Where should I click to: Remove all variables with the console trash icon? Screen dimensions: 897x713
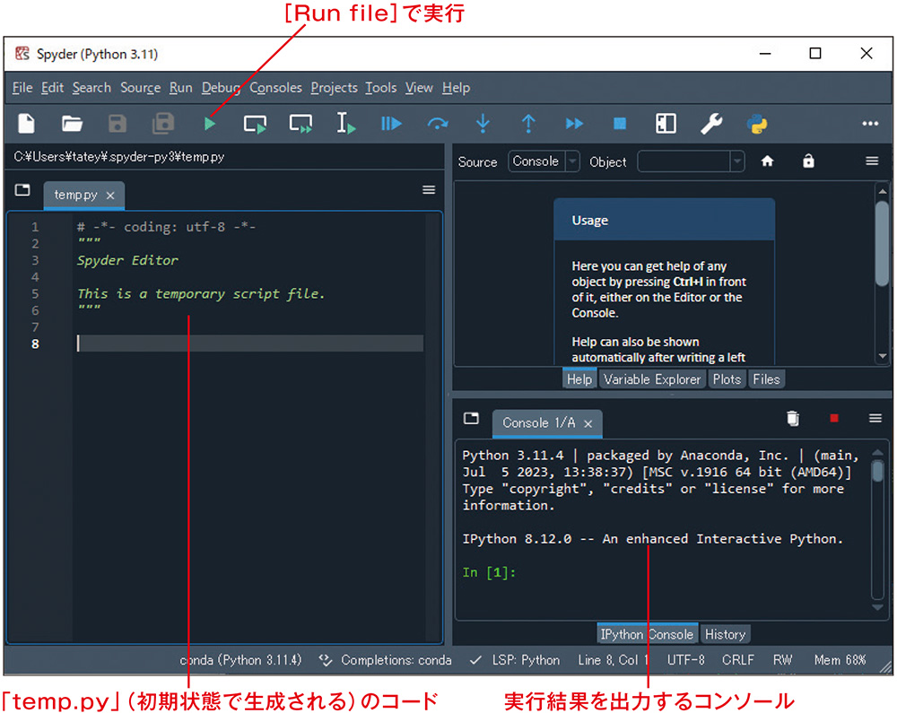pos(793,419)
